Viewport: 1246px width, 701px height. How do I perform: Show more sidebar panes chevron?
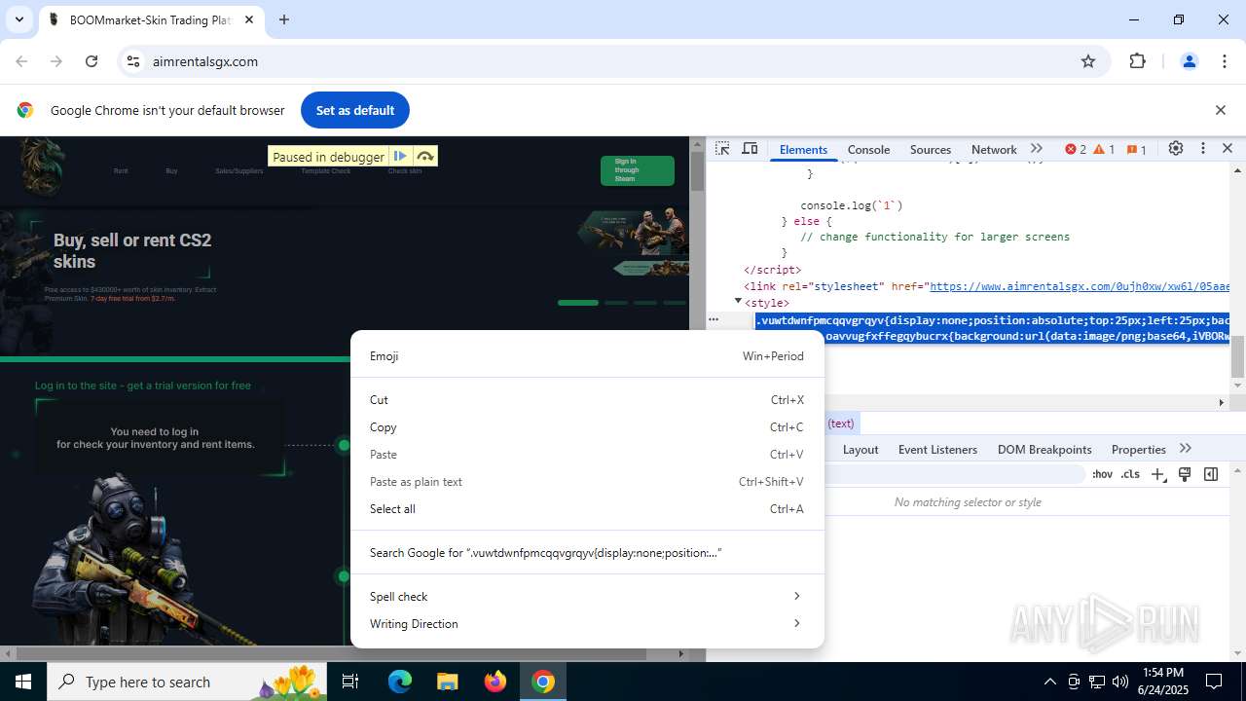(x=1185, y=449)
